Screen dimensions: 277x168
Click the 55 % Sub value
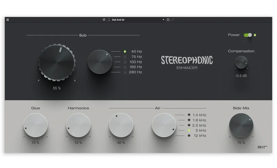tap(57, 88)
